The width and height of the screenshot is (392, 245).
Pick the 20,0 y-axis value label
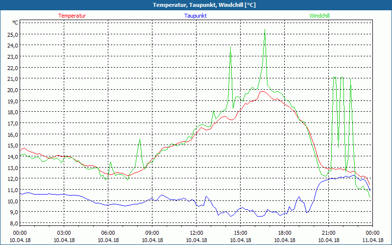coord(12,90)
